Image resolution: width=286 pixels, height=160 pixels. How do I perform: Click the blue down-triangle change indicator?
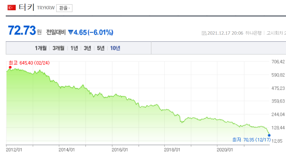point(71,32)
